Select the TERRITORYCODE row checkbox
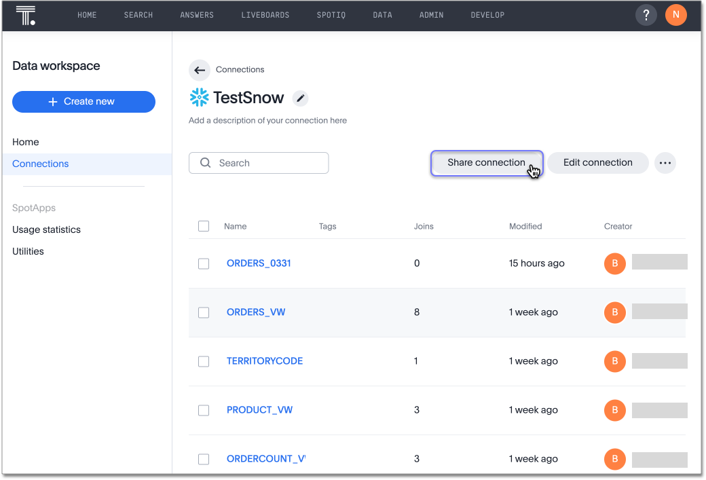This screenshot has width=706, height=480. (x=204, y=361)
